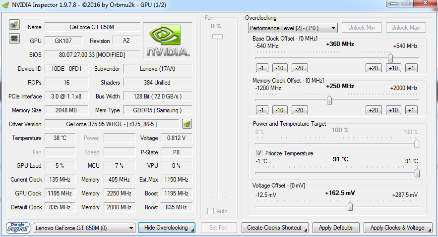This screenshot has height=237, width=438.
Task: Click the GPU field showing GK107
Action: click(x=63, y=41)
